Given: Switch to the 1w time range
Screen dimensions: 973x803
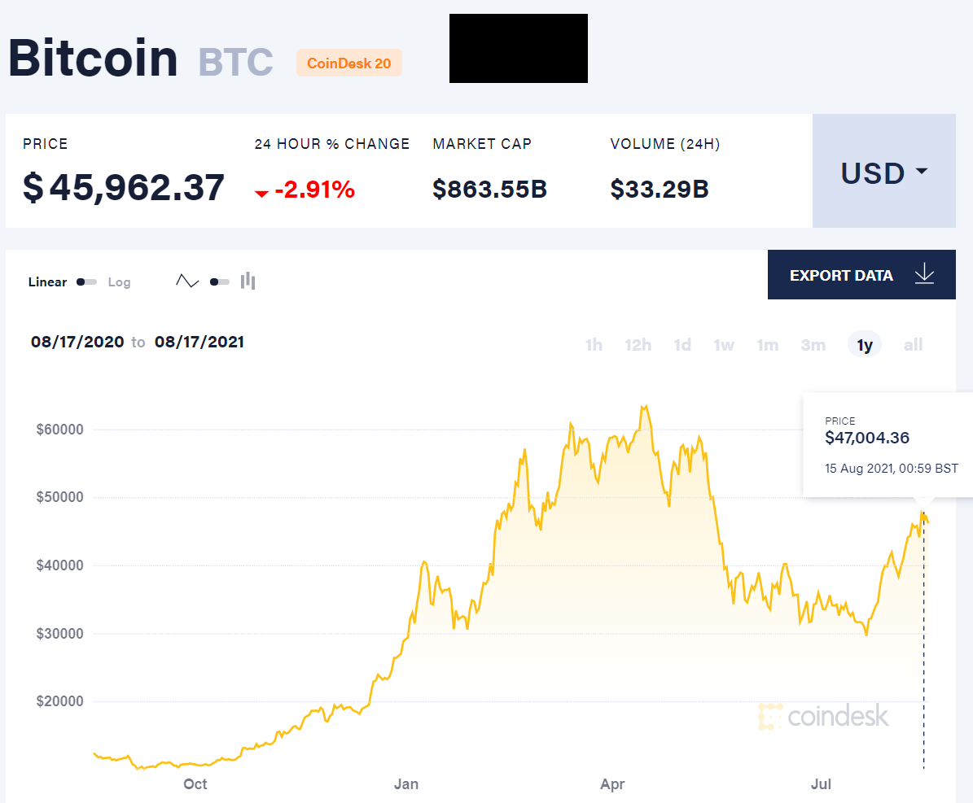Looking at the screenshot, I should tap(724, 345).
